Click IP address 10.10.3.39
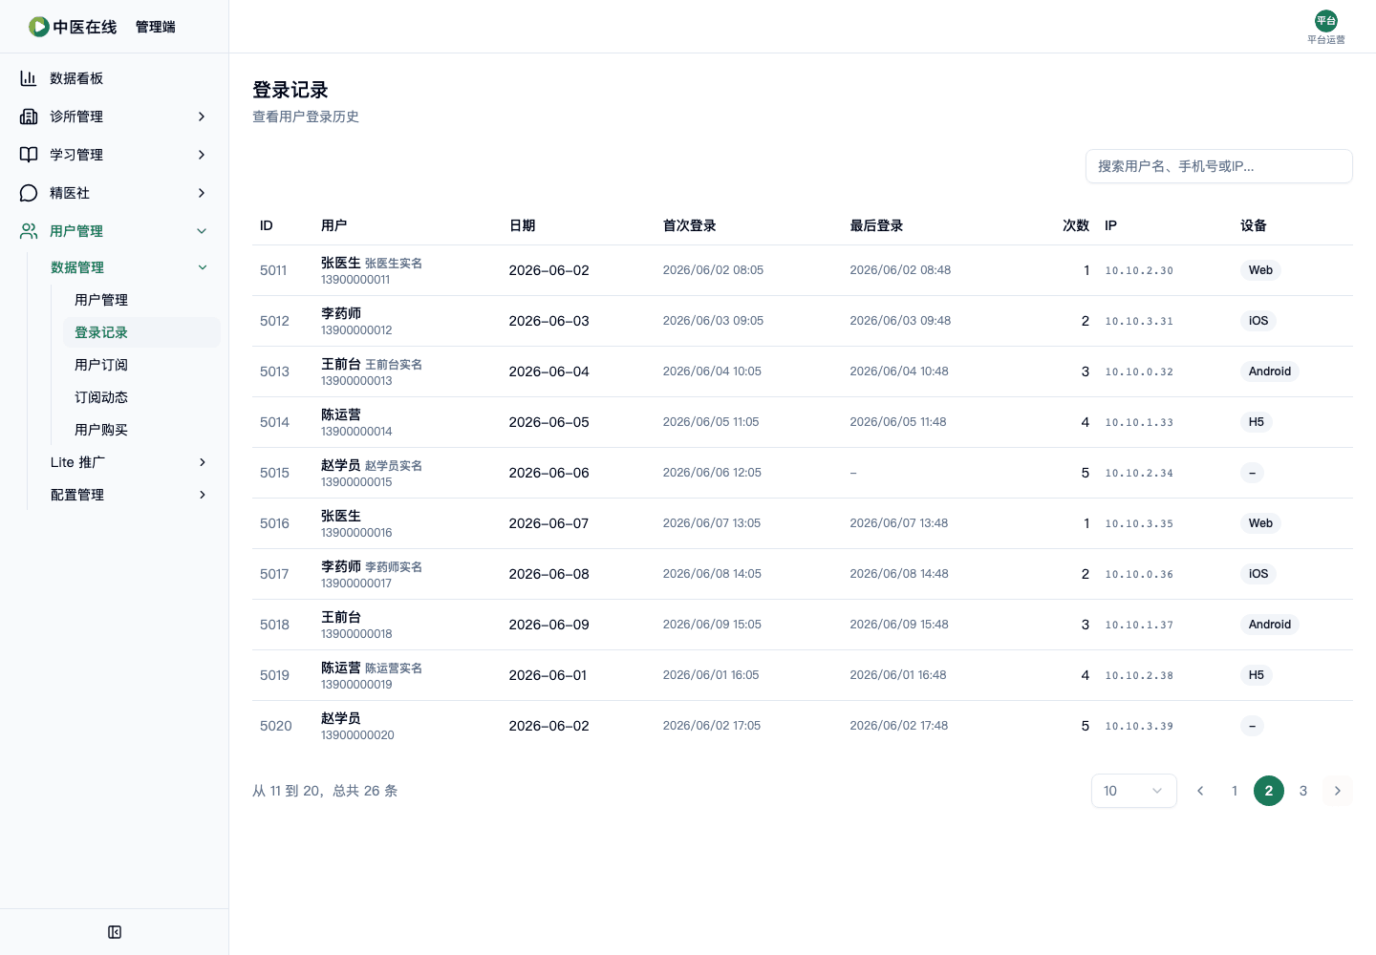The height and width of the screenshot is (955, 1376). click(x=1139, y=726)
